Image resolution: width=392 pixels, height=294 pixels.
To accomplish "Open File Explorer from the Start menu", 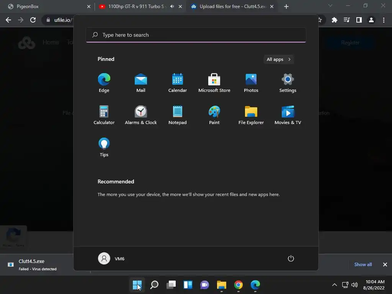I will [251, 115].
